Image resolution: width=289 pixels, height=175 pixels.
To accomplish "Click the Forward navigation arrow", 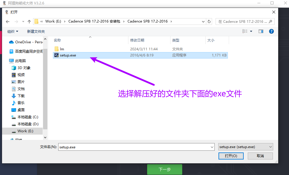I will coord(16,22).
